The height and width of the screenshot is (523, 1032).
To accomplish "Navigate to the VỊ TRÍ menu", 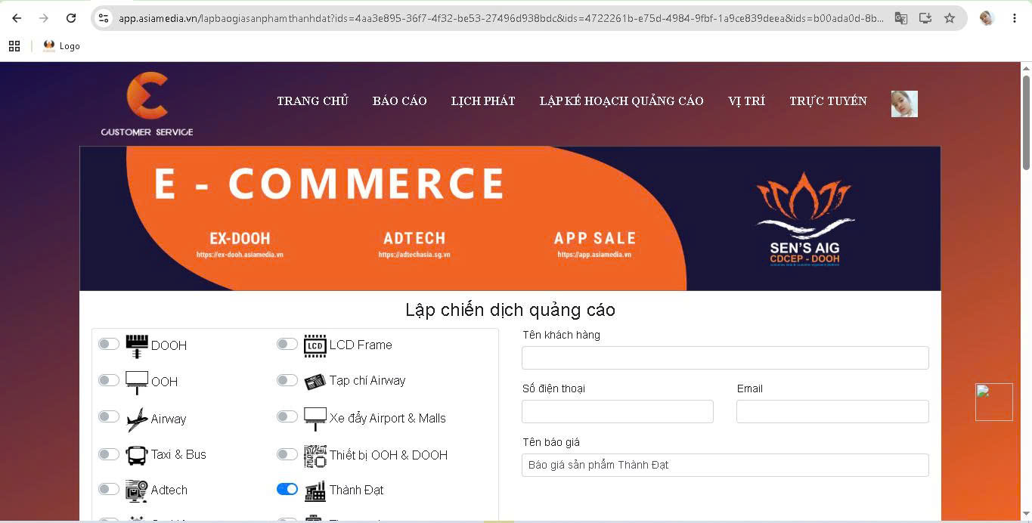I will 747,101.
